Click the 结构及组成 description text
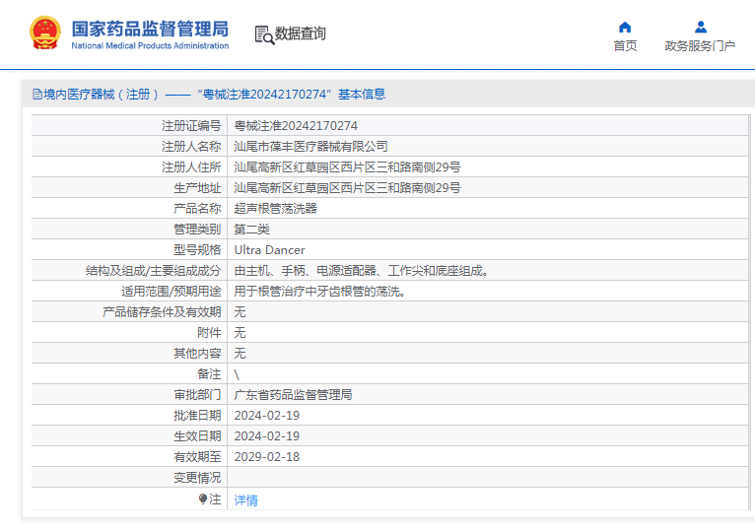Viewport: 755px width, 531px height. [x=361, y=271]
